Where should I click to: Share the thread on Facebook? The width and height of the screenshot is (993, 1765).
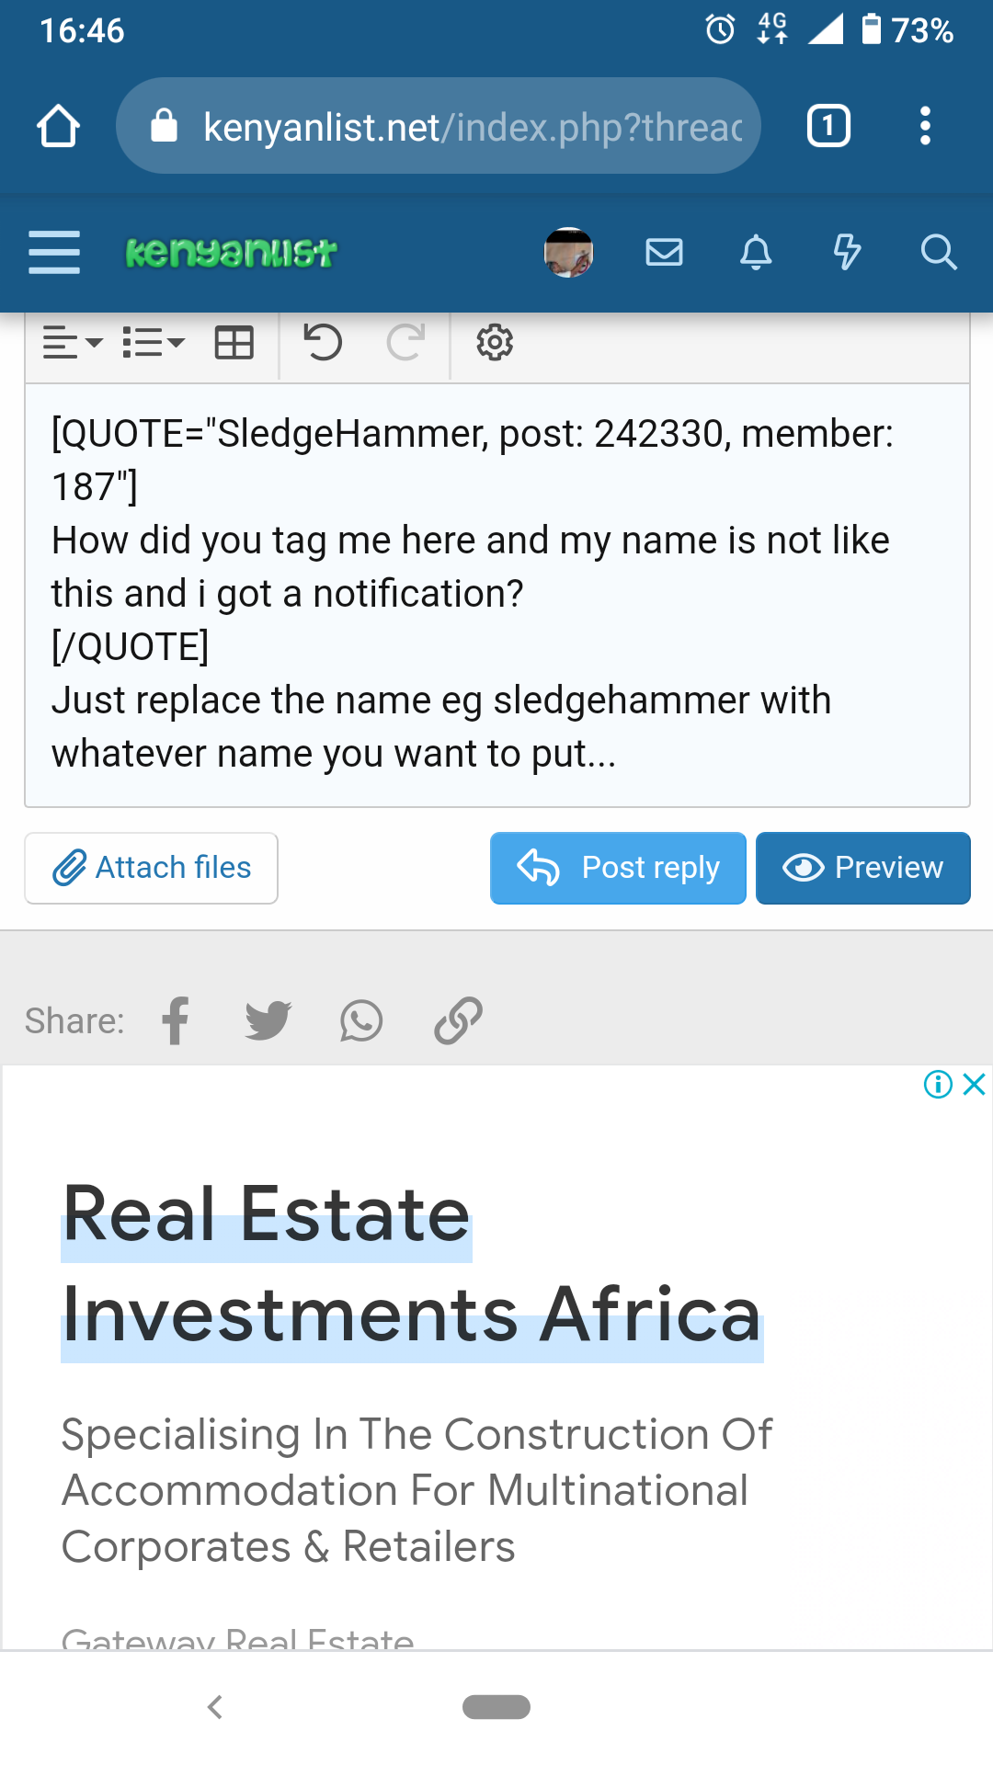(x=176, y=1020)
